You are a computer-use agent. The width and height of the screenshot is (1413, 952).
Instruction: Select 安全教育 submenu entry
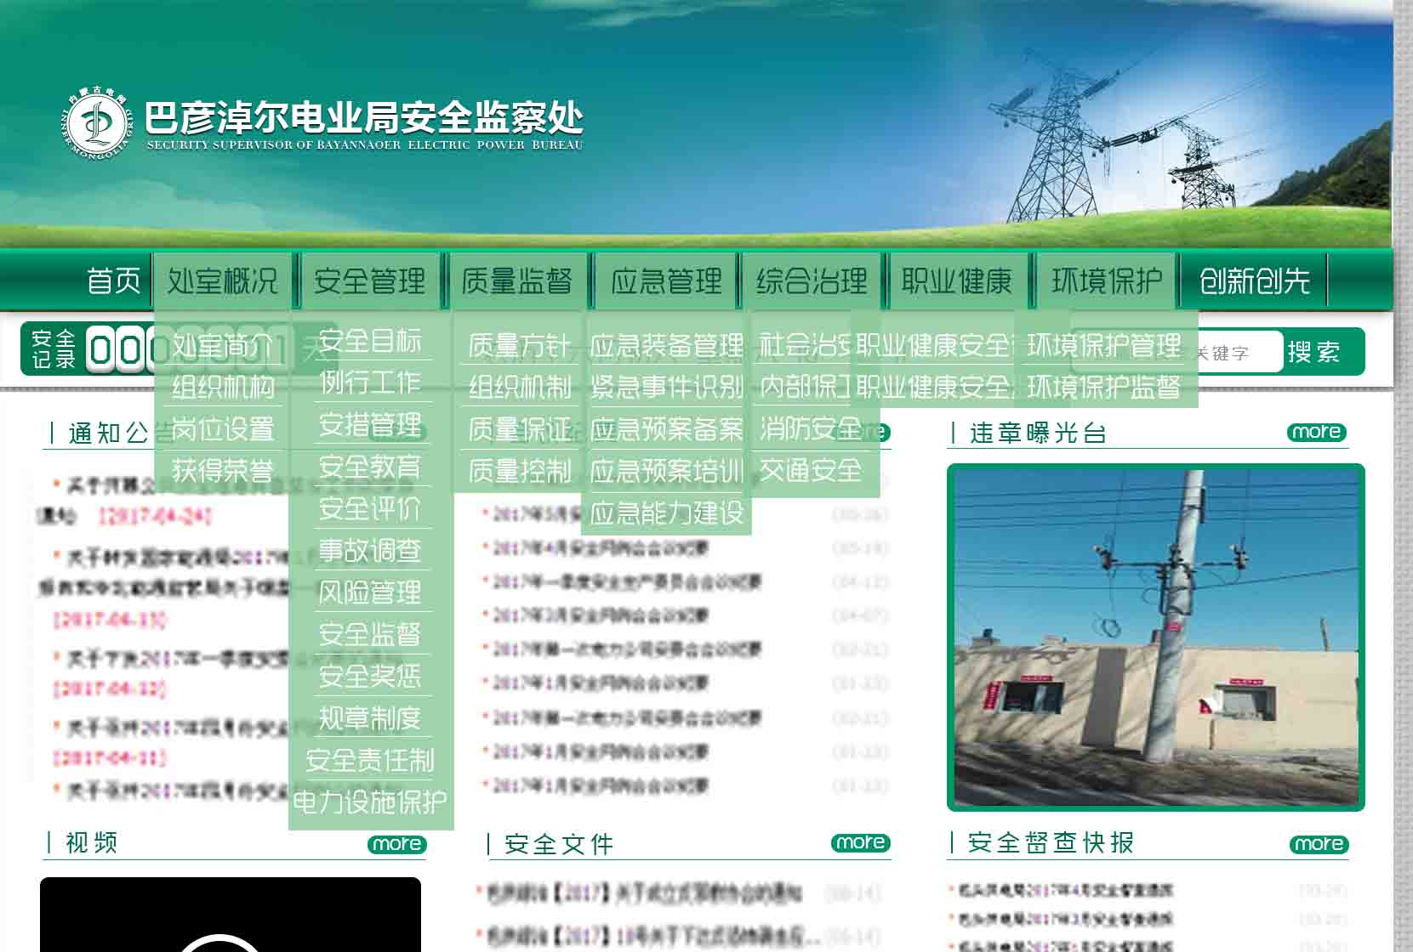[x=370, y=466]
